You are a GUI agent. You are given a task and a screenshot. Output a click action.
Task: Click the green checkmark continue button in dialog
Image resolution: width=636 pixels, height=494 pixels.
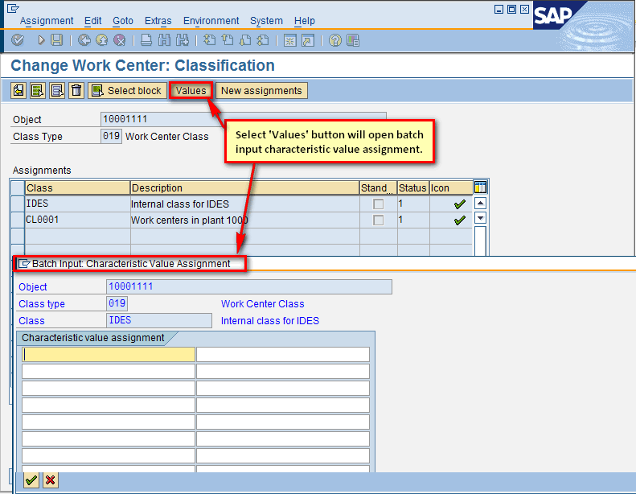pos(31,480)
